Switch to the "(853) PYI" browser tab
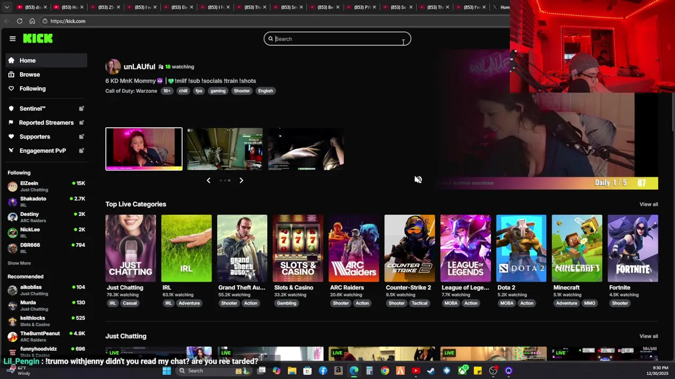Image resolution: width=675 pixels, height=379 pixels. pyautogui.click(x=361, y=7)
